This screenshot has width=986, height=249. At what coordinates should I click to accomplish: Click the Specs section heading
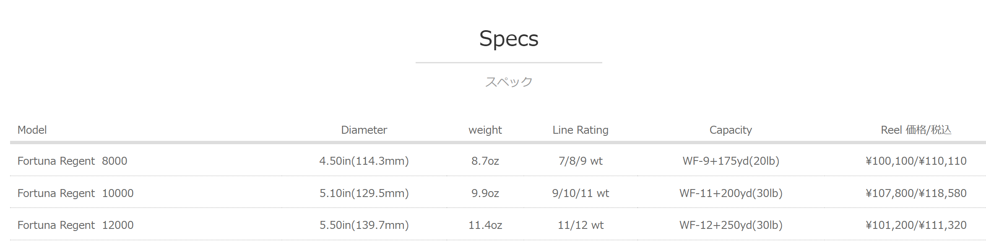tap(509, 39)
